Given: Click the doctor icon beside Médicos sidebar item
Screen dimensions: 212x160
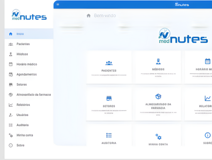Looking at the screenshot, I should (11, 54).
